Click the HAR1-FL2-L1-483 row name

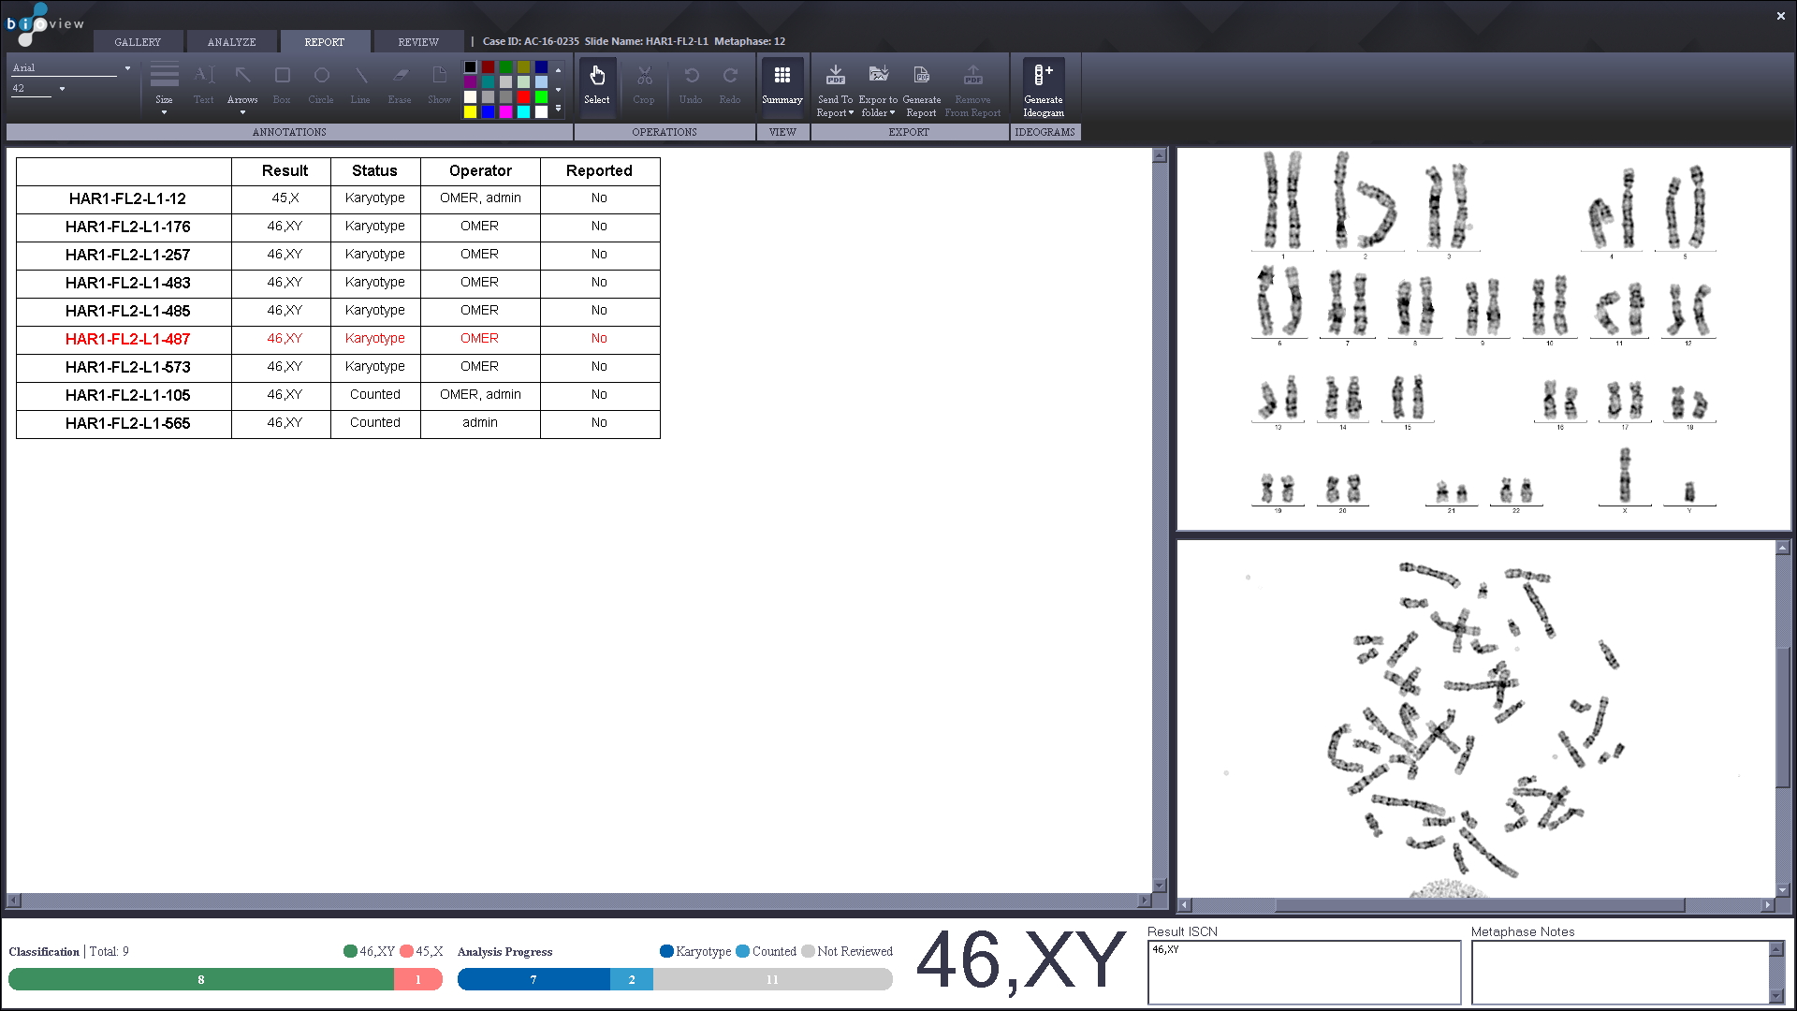point(127,283)
